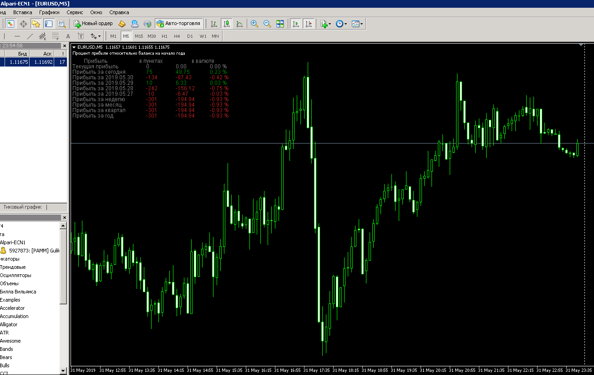Image resolution: width=594 pixels, height=375 pixels.
Task: Select the W1 timeframe
Action: (x=203, y=36)
